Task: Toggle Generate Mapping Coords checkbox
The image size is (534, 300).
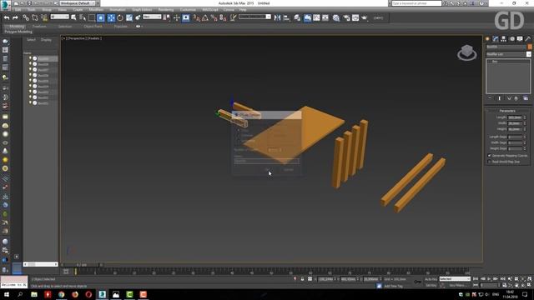Action: click(x=490, y=156)
